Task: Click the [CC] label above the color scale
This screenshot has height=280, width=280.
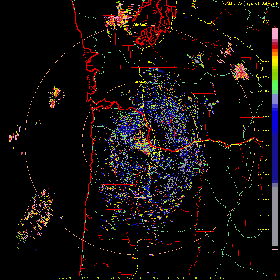Action: [x=265, y=21]
